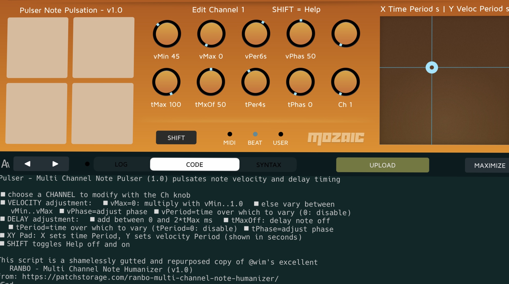Tap the bottom-left pad
509x284 pixels.
(36, 113)
